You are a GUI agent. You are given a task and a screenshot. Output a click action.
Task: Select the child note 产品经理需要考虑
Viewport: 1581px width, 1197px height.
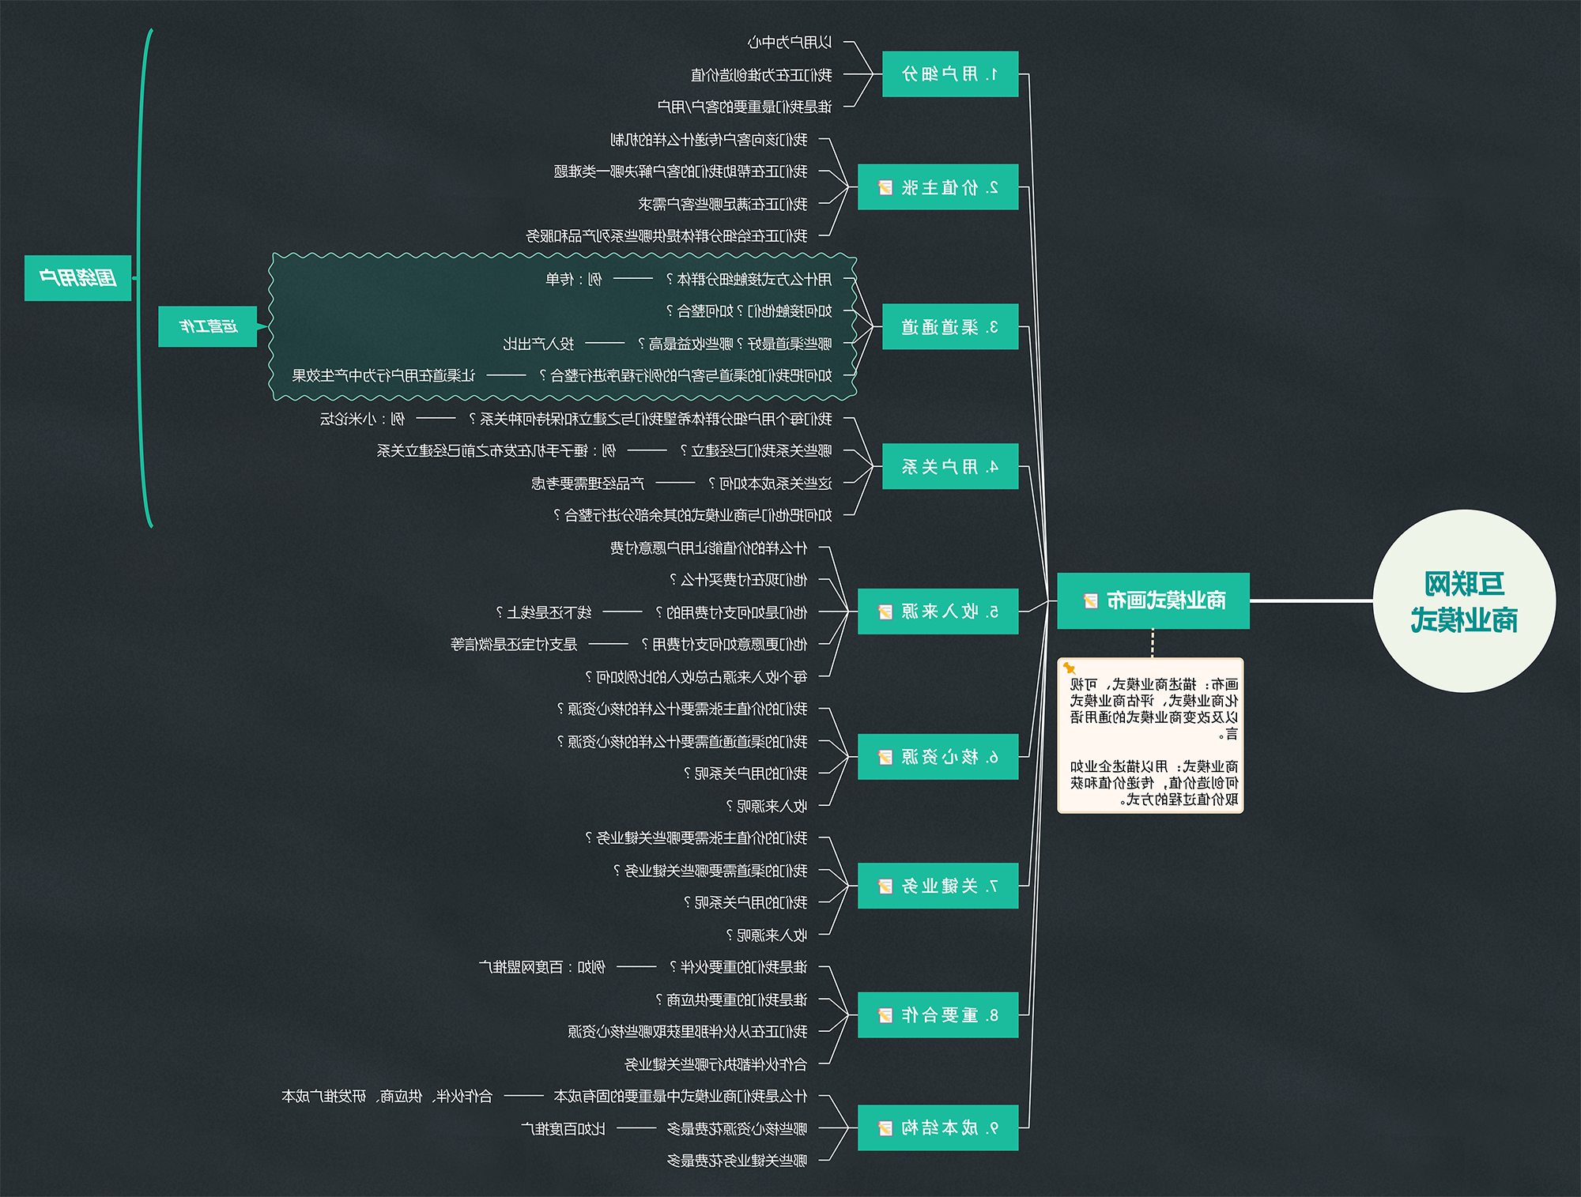(x=587, y=483)
